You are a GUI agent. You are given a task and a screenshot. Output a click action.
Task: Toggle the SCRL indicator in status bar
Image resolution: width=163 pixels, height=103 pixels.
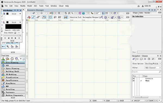point(156,101)
